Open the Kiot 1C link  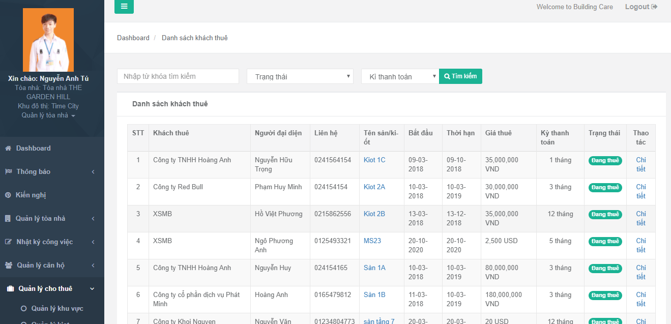(374, 160)
